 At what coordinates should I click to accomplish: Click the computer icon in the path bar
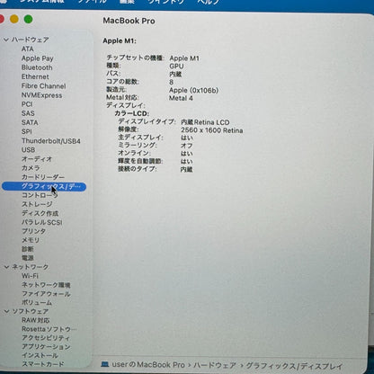coord(105,365)
